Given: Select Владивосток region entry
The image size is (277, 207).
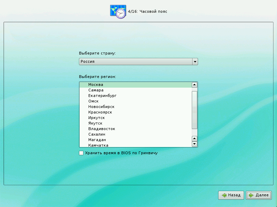Looking at the screenshot, I should tap(101, 129).
